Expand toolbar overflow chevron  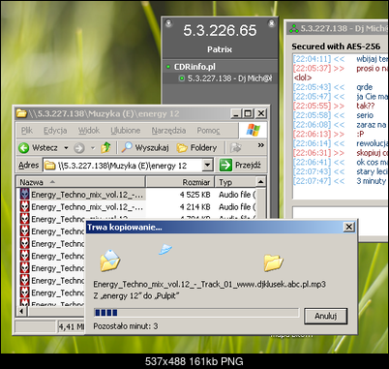260,145
